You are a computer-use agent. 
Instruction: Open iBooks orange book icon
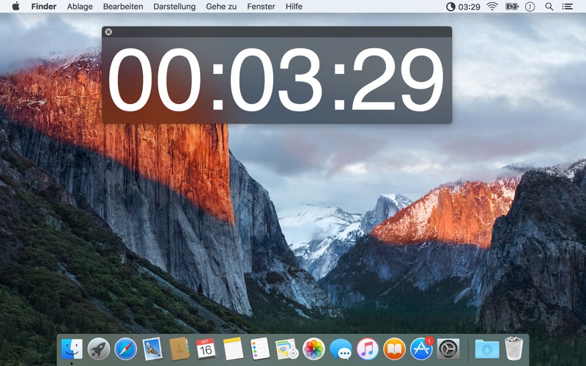(x=394, y=349)
